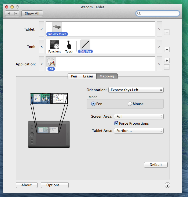Open the Options... dialog
The height and width of the screenshot is (197, 188).
click(x=55, y=185)
